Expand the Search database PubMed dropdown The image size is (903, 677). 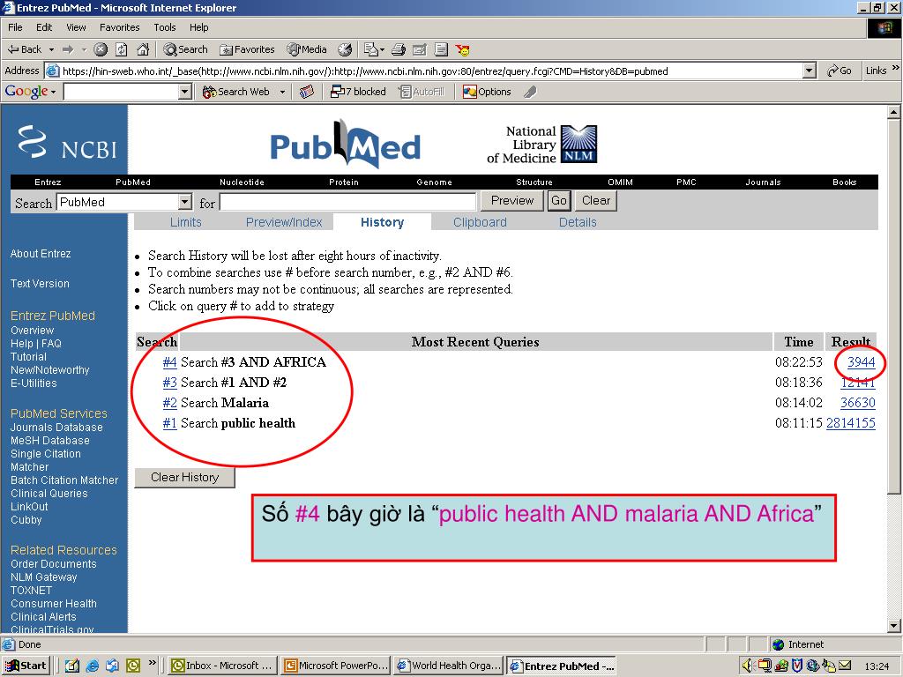coord(184,202)
